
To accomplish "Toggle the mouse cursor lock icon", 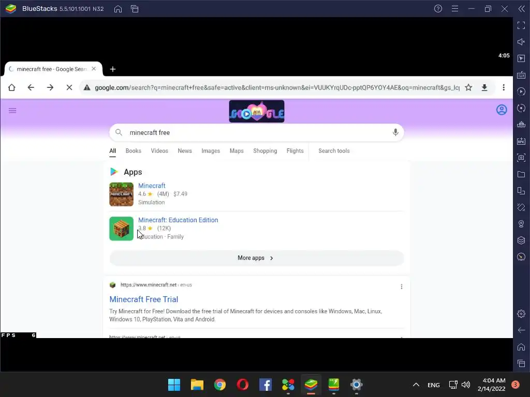I will pos(521,58).
